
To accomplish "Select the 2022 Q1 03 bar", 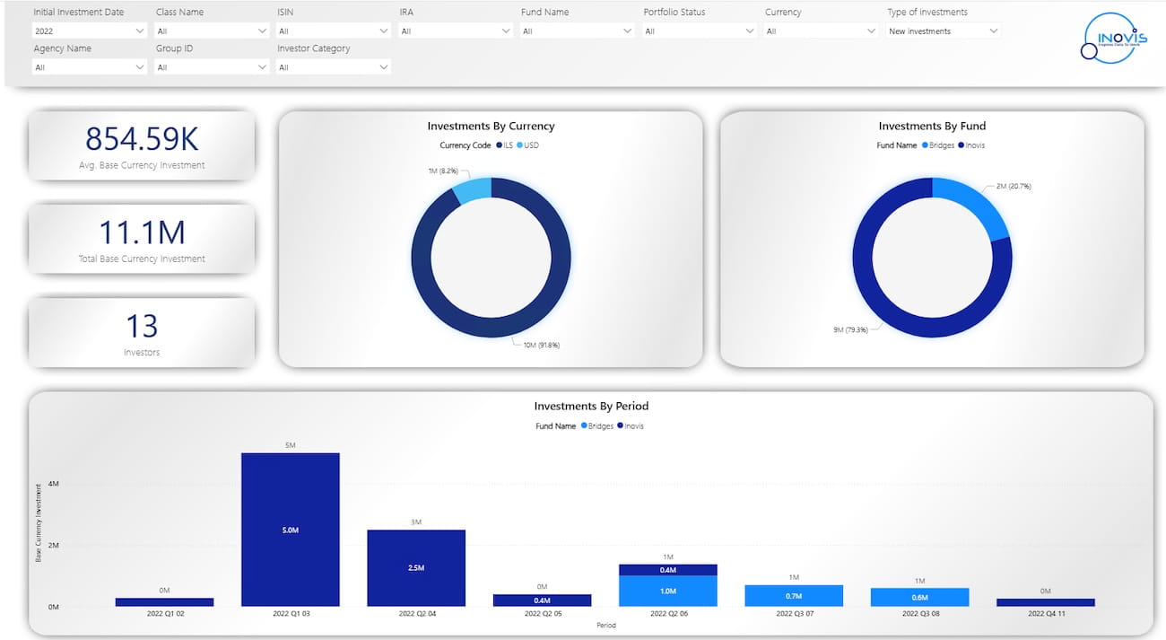I will 291,530.
